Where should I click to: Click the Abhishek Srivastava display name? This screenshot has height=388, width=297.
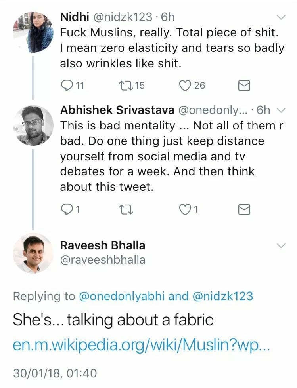117,110
